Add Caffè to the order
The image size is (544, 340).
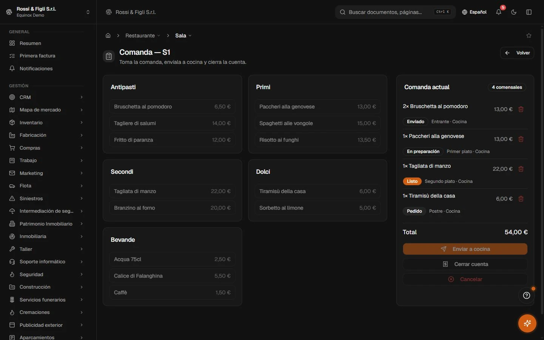172,292
